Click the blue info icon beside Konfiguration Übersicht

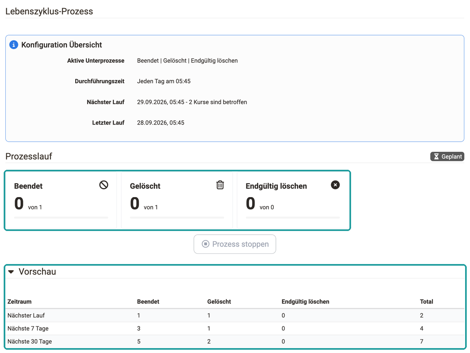(x=14, y=44)
